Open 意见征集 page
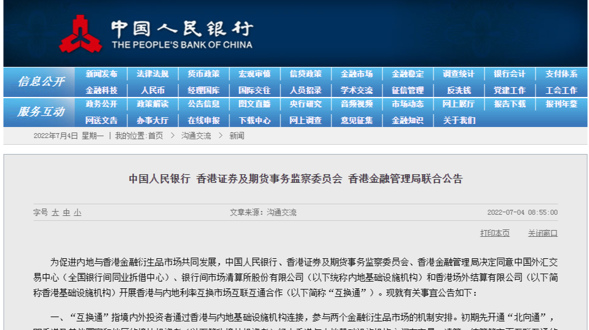The width and height of the screenshot is (589, 330). [357, 120]
